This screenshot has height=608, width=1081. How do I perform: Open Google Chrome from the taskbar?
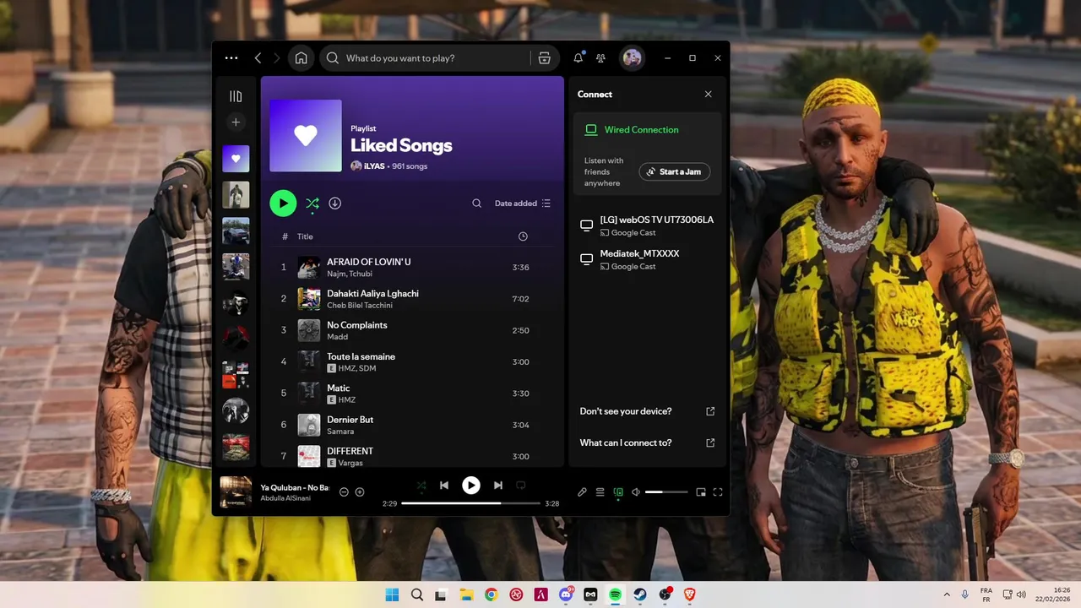point(492,594)
